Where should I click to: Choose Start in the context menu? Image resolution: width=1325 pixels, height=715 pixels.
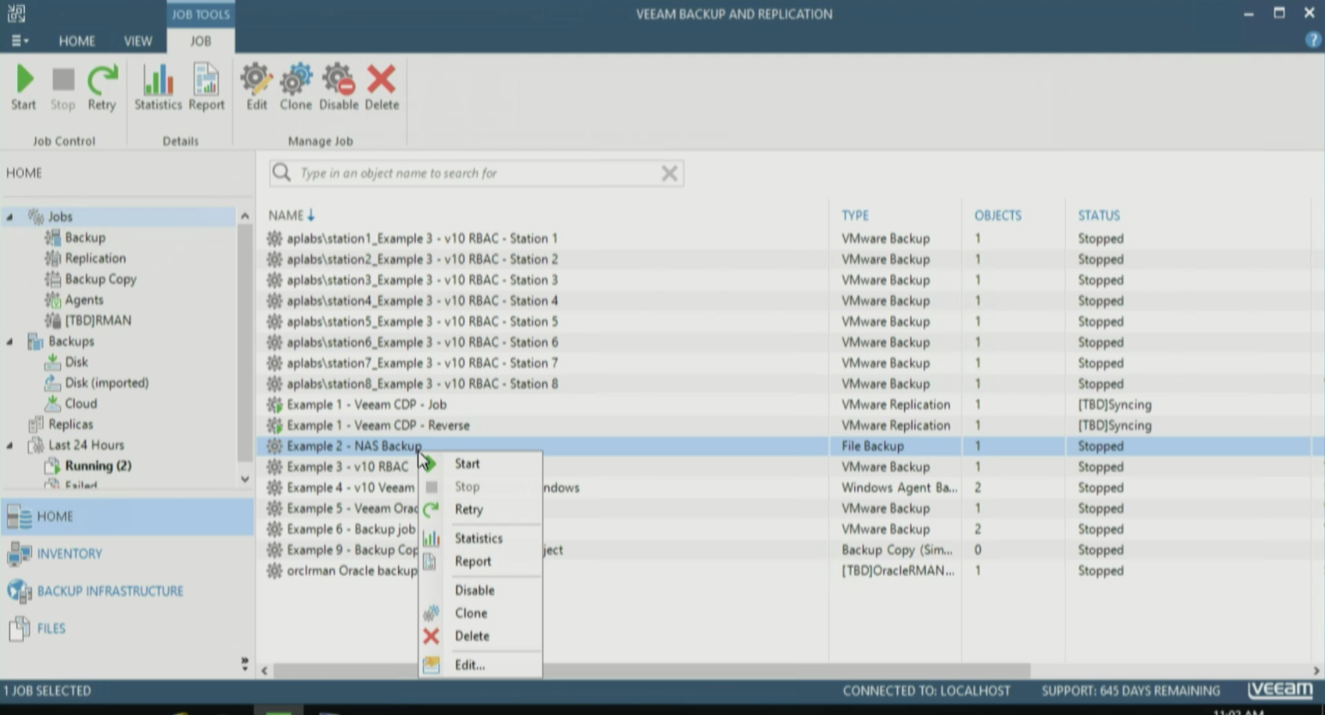(480, 464)
